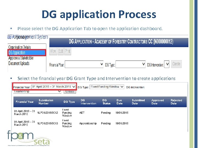Screen dimensions: 198x148
Task: Open the small DG Intervention dropdown
Action: (x=167, y=64)
